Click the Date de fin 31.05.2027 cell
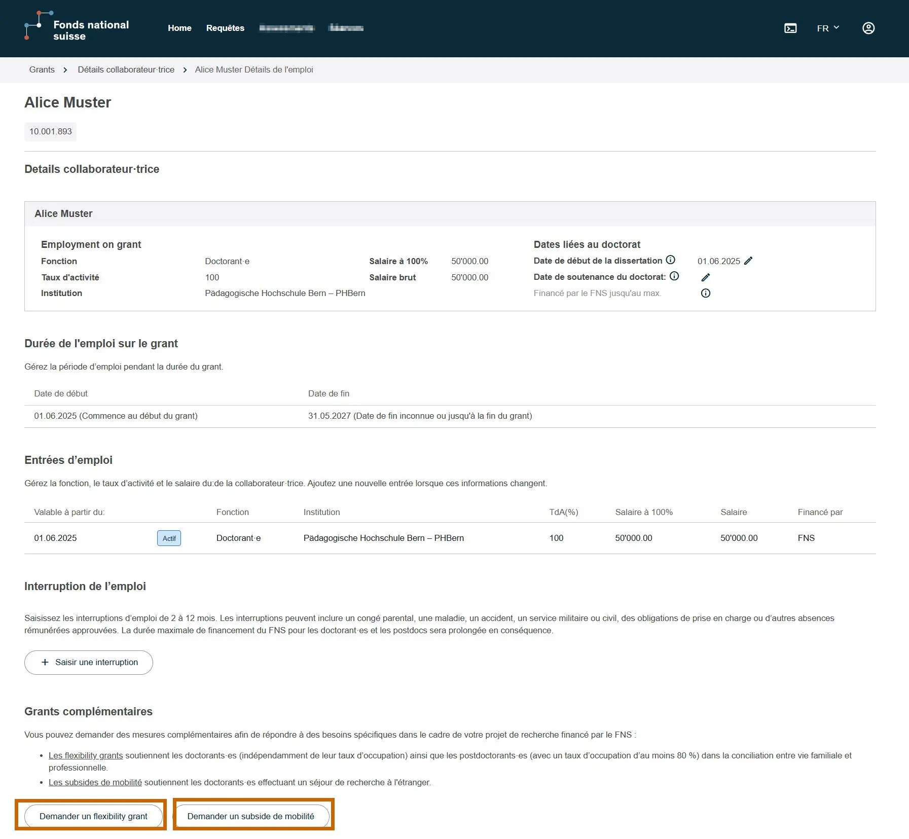The height and width of the screenshot is (839, 909). pyautogui.click(x=420, y=416)
